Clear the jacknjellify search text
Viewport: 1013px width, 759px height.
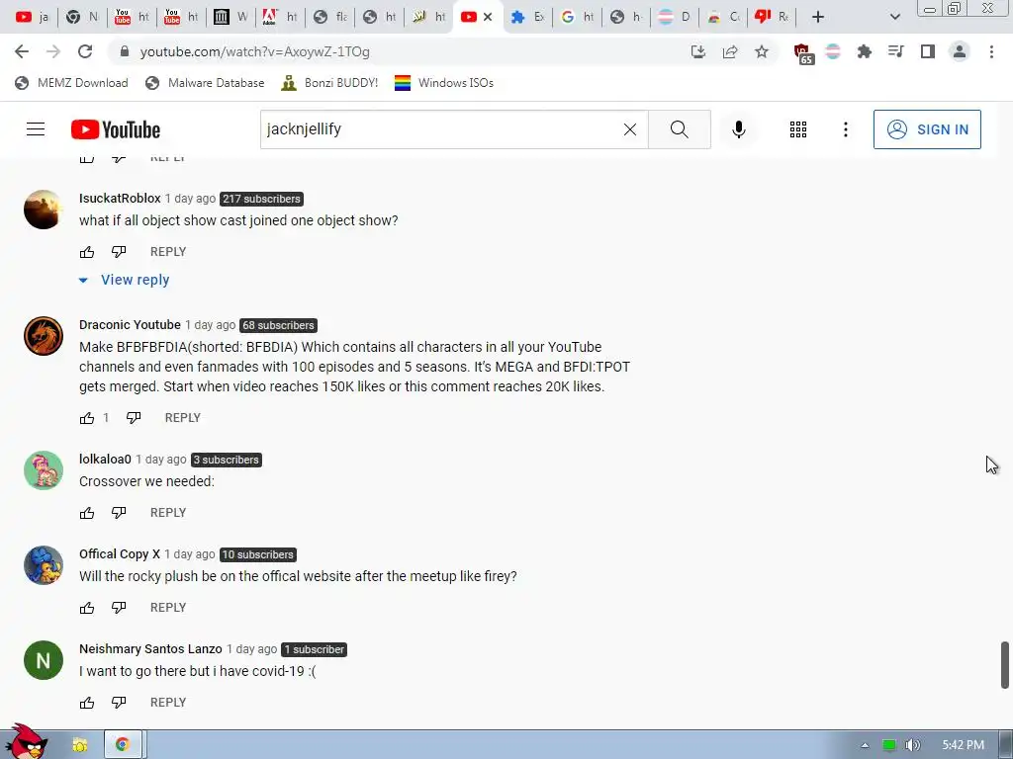click(630, 129)
